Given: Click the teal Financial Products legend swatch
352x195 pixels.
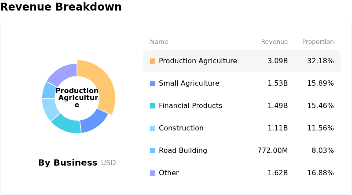Looking at the screenshot, I should (x=153, y=106).
